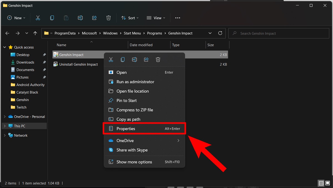Go forward with the Forward arrow

17,33
